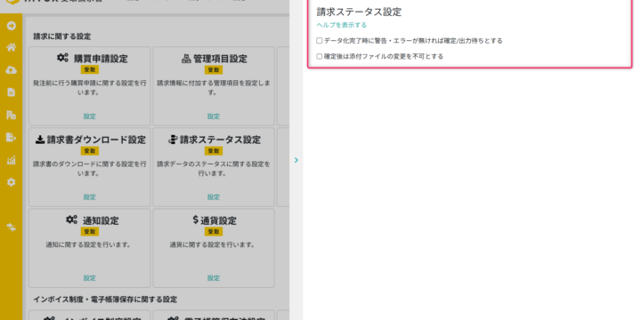Click 請求ステータス設定 heading in the right panel
The height and width of the screenshot is (320, 641).
point(359,12)
